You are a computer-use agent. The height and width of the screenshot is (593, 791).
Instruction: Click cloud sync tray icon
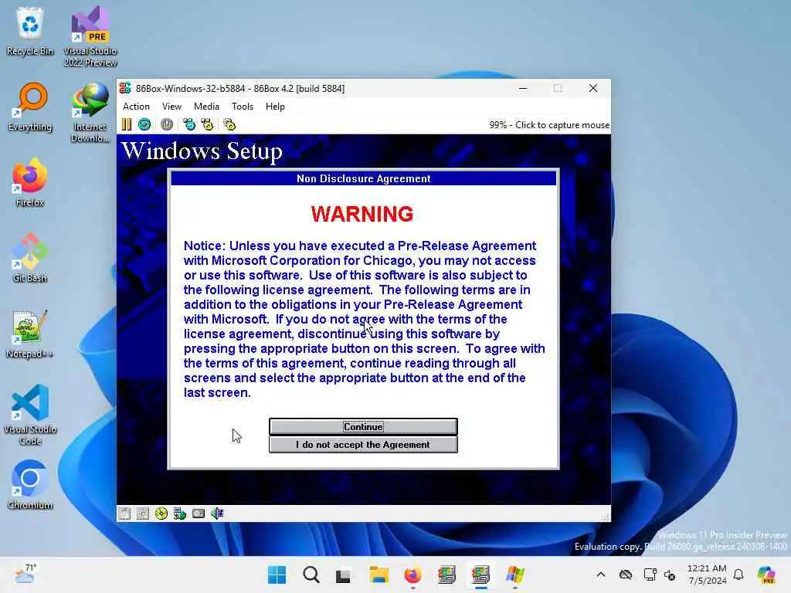tap(626, 574)
